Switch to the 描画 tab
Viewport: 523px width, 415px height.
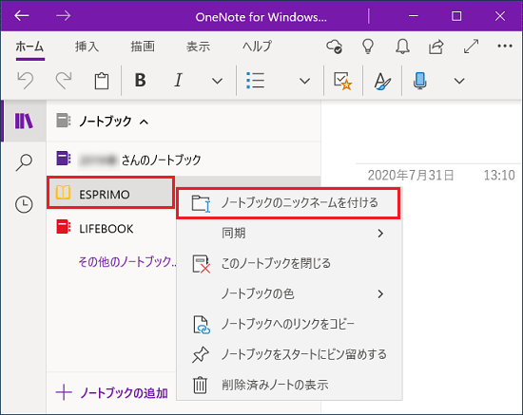point(143,47)
